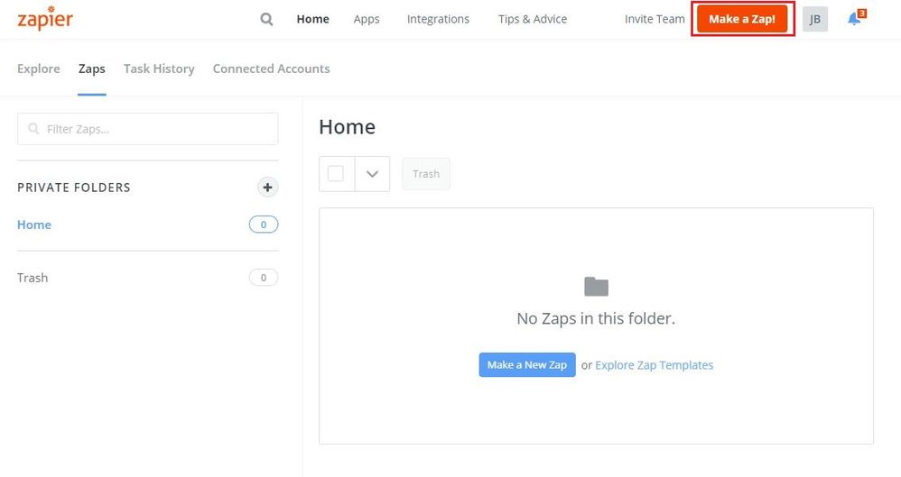Open the Task History tab
The height and width of the screenshot is (477, 901).
coord(159,69)
